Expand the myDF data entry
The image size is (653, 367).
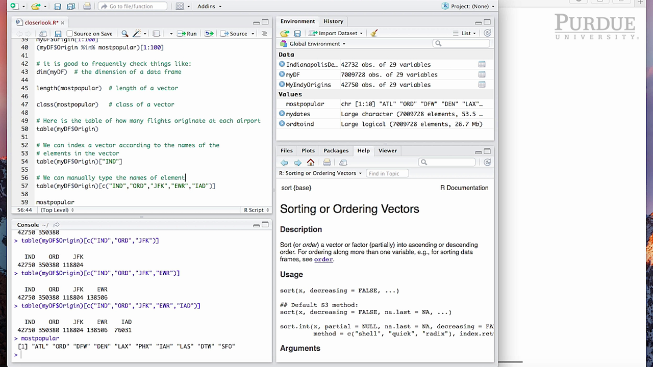(282, 74)
